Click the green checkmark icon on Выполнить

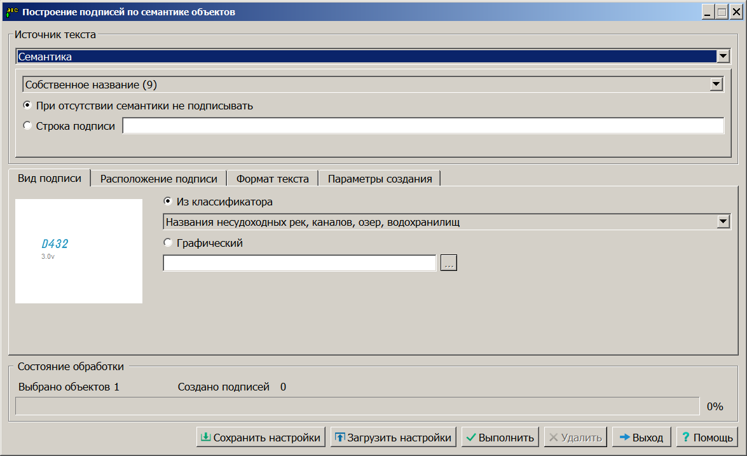coord(470,438)
